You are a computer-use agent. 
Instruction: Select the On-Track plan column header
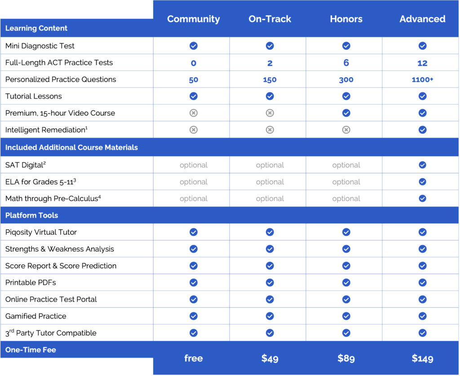pyautogui.click(x=270, y=19)
